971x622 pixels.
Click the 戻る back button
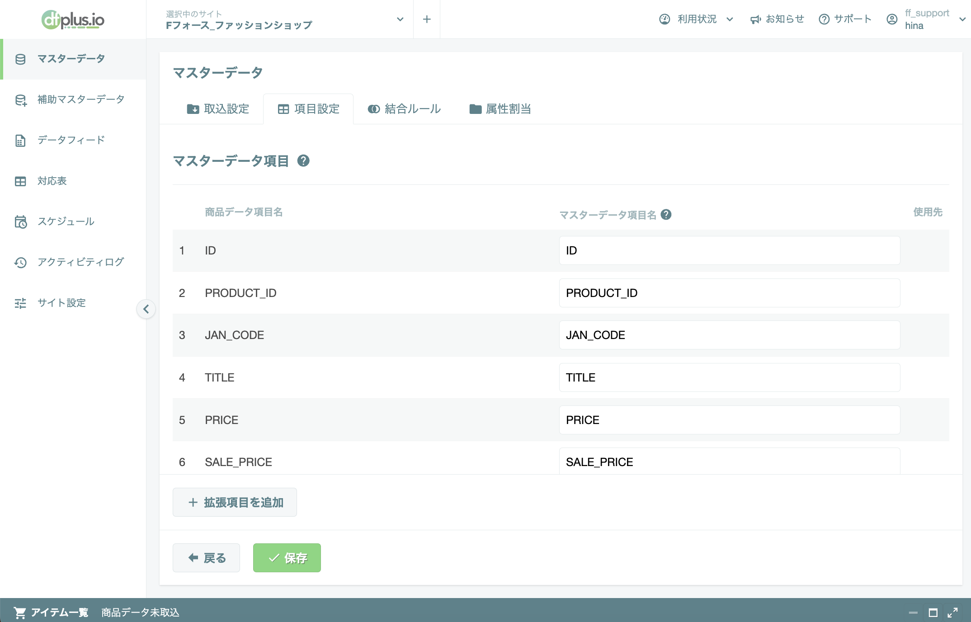tap(206, 558)
